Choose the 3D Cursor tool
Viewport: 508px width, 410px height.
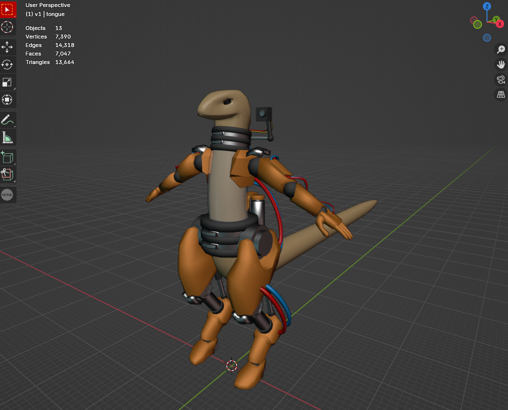click(x=7, y=27)
